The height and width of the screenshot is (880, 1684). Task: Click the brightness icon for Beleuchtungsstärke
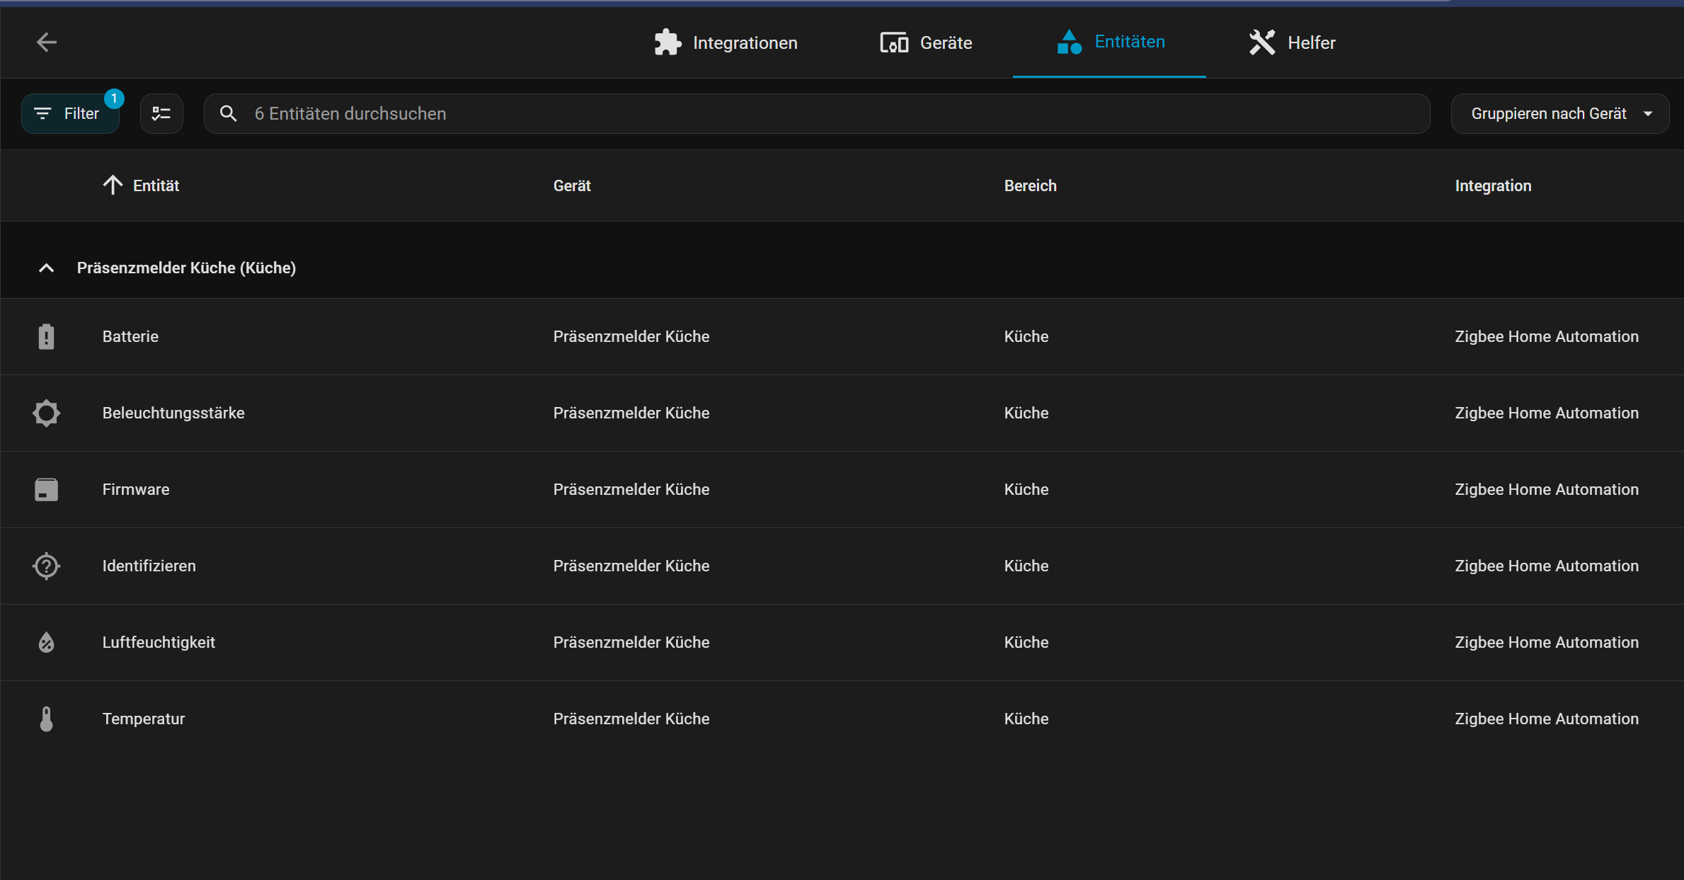[x=46, y=413]
